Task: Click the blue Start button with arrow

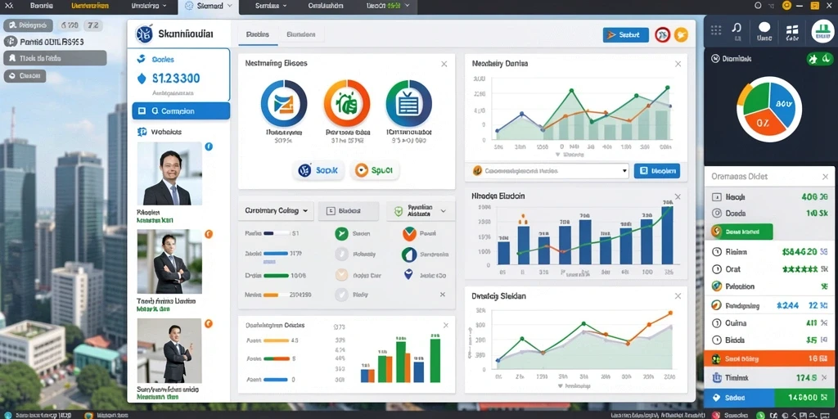Action: tap(626, 35)
